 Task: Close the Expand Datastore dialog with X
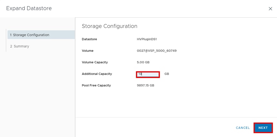point(270,9)
